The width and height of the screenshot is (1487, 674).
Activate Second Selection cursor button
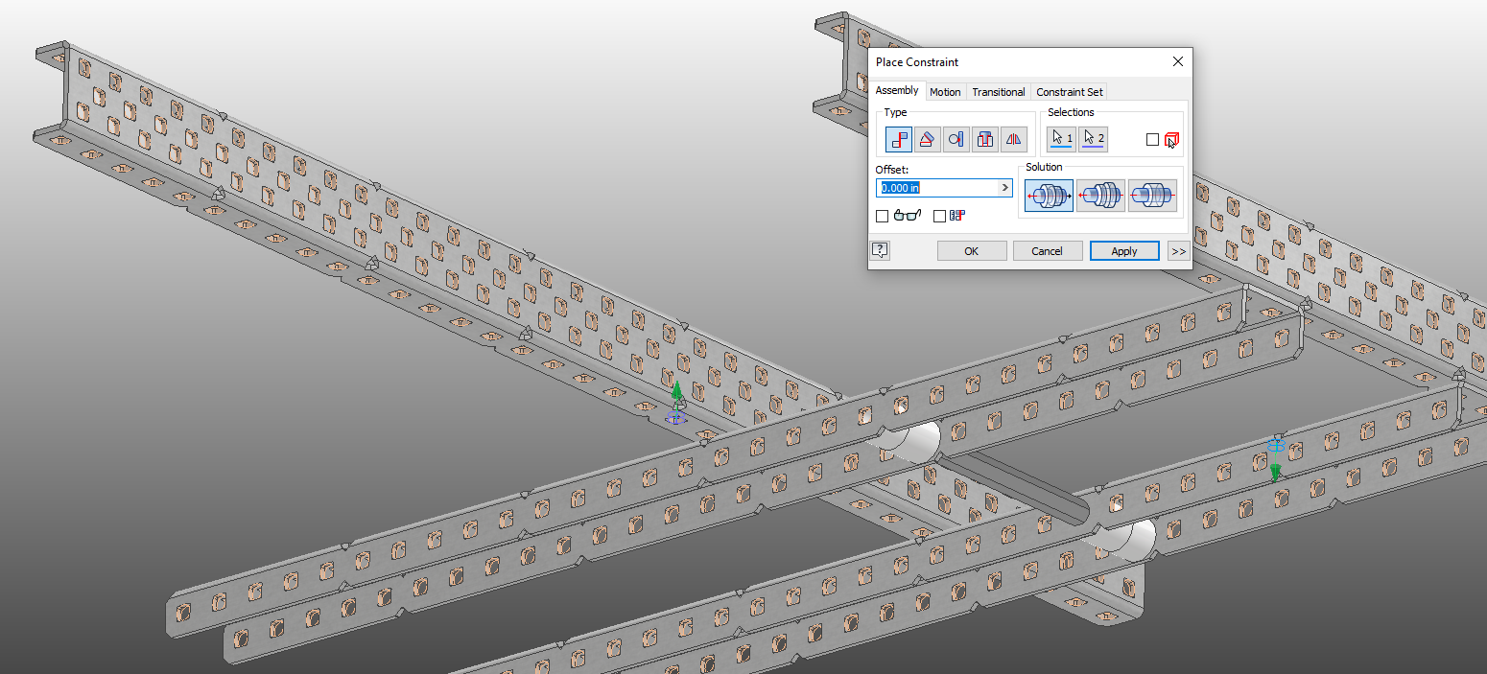[1093, 139]
